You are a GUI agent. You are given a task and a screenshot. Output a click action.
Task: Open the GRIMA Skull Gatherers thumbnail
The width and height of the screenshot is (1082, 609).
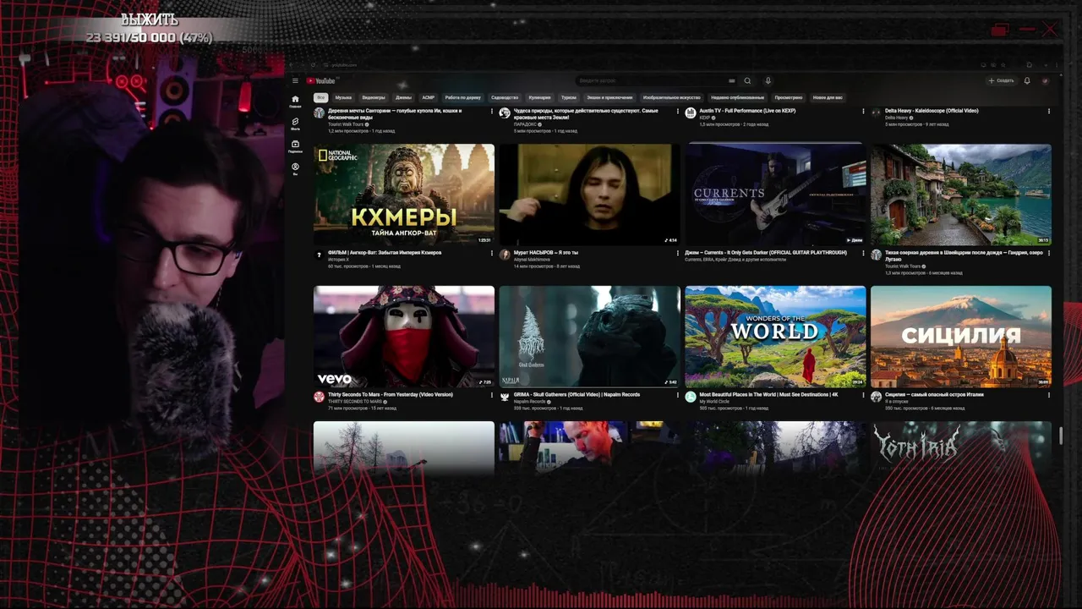pyautogui.click(x=589, y=337)
